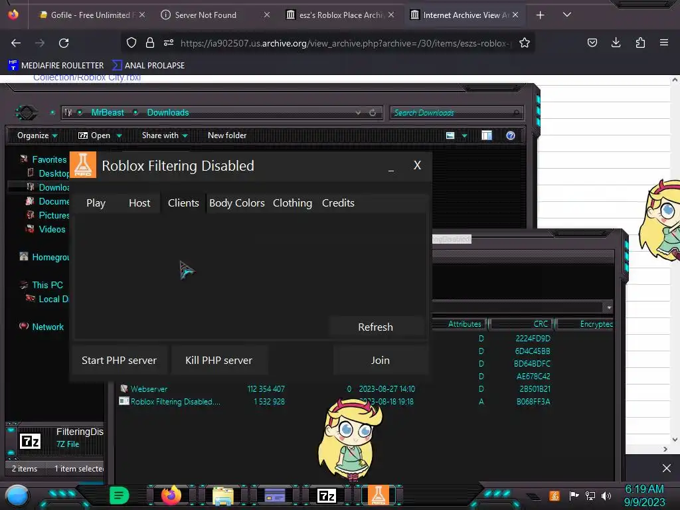The width and height of the screenshot is (680, 510).
Task: Open the Body Colors tab
Action: 237,203
